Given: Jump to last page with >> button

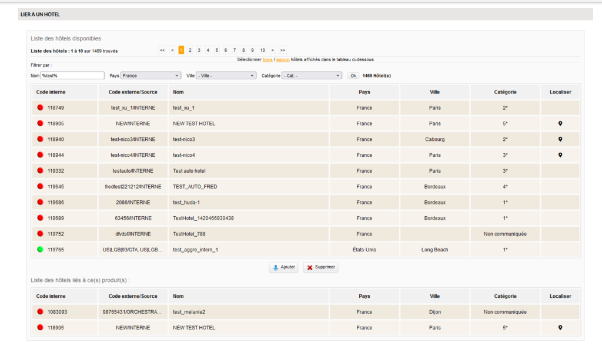Looking at the screenshot, I should click(x=282, y=51).
